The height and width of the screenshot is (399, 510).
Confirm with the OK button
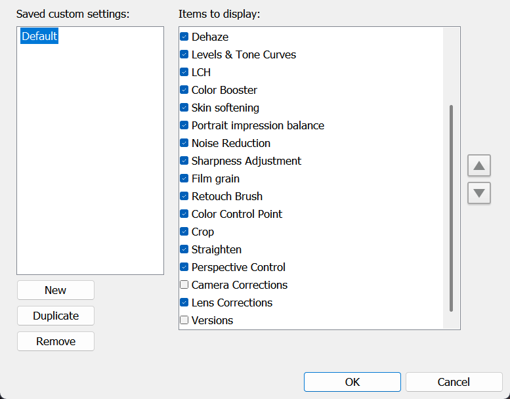pos(352,382)
